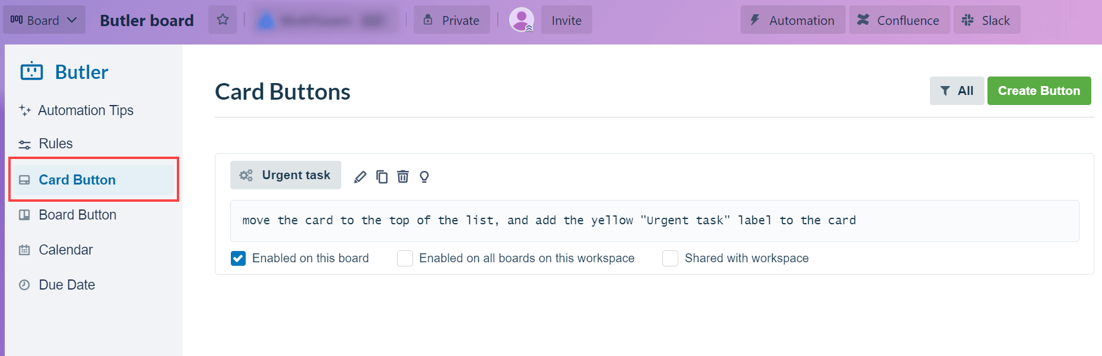Screen dimensions: 1102x356
Task: Click the Invite button
Action: point(566,20)
